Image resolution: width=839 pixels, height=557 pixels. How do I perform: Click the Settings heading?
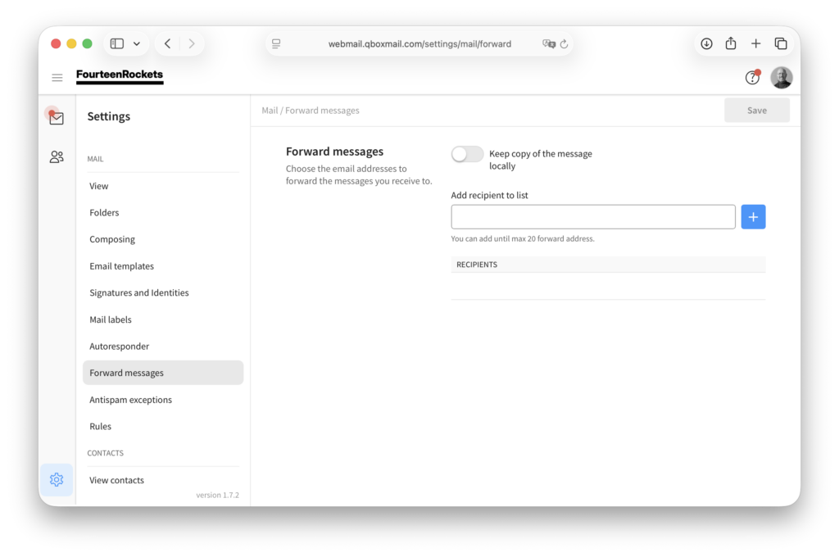[109, 116]
